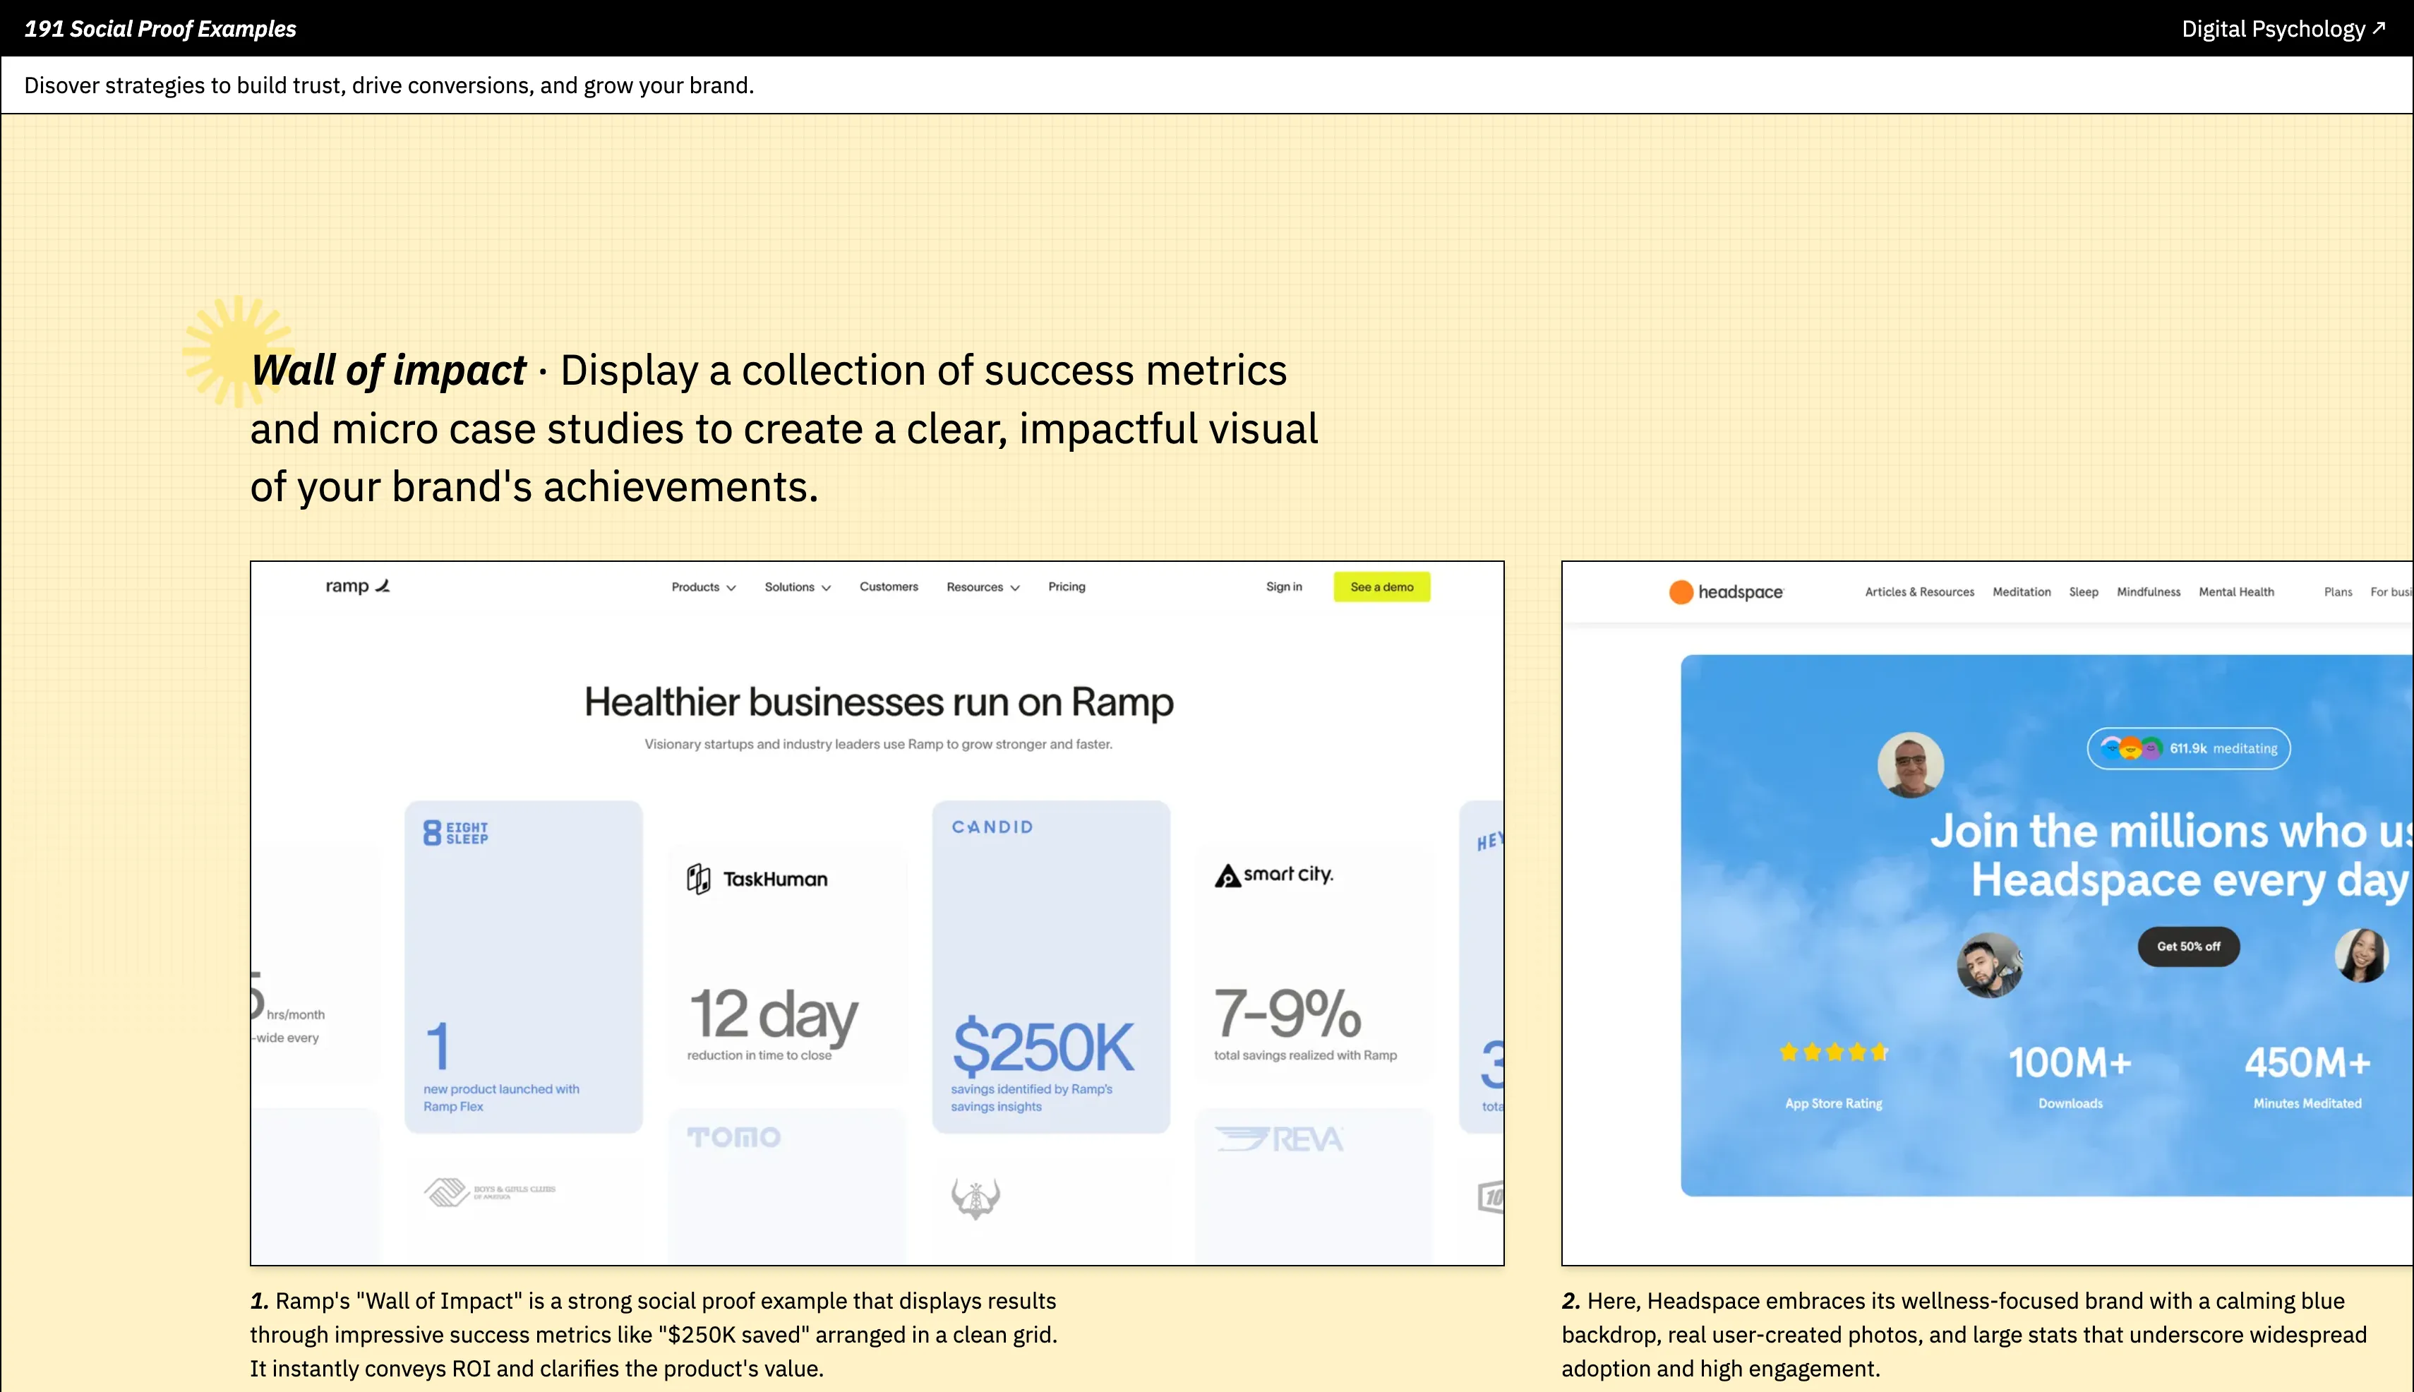This screenshot has width=2414, height=1392.
Task: Open the Pricing menu item
Action: pyautogui.click(x=1066, y=587)
